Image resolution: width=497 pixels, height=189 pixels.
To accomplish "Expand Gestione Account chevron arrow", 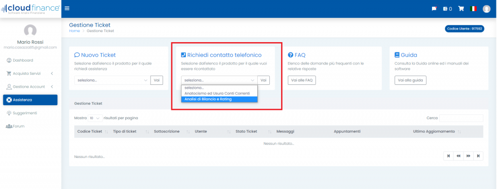I will point(51,87).
